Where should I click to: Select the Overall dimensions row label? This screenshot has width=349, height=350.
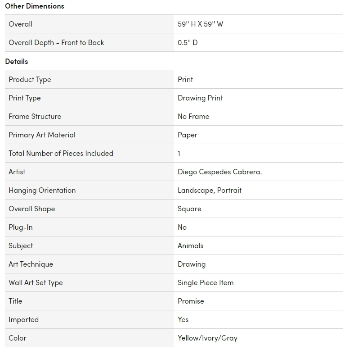coord(21,24)
